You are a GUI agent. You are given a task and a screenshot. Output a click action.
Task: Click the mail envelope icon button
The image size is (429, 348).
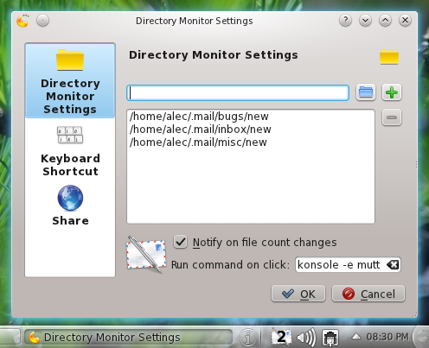click(x=146, y=254)
